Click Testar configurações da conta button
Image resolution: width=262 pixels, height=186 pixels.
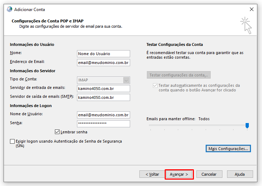click(x=179, y=75)
